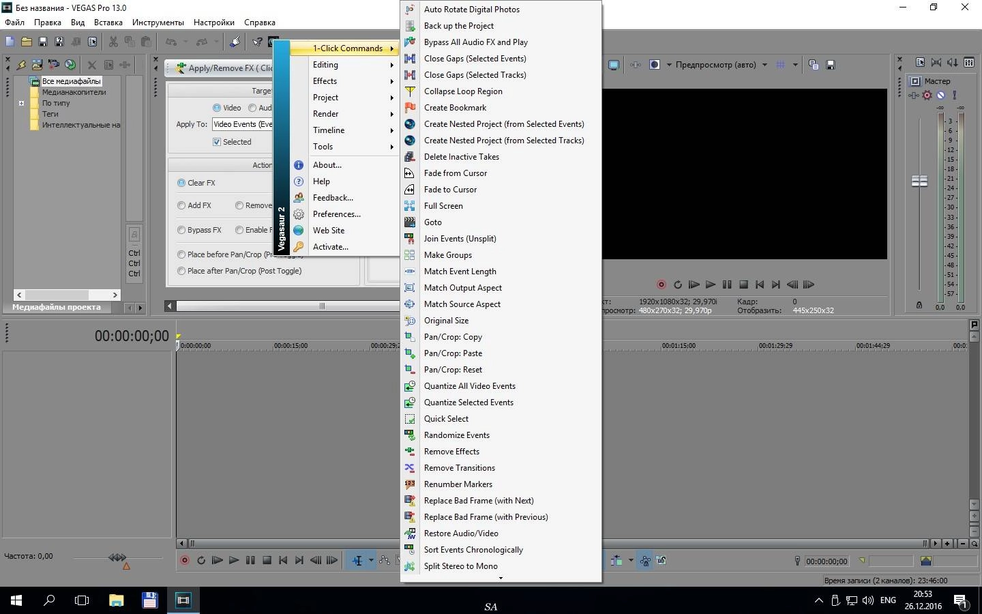This screenshot has height=614, width=982.
Task: Click Feedback... in Vegasaur menu
Action: pyautogui.click(x=344, y=198)
